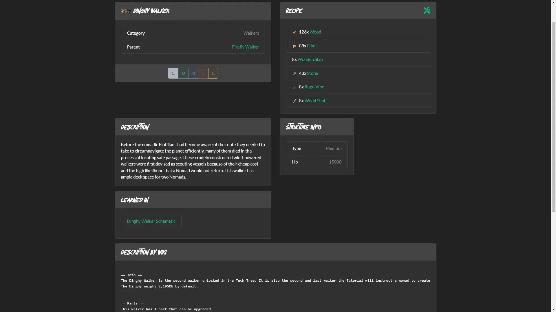Select the C (common) rarity button
This screenshot has height=312, width=556.
tap(173, 73)
